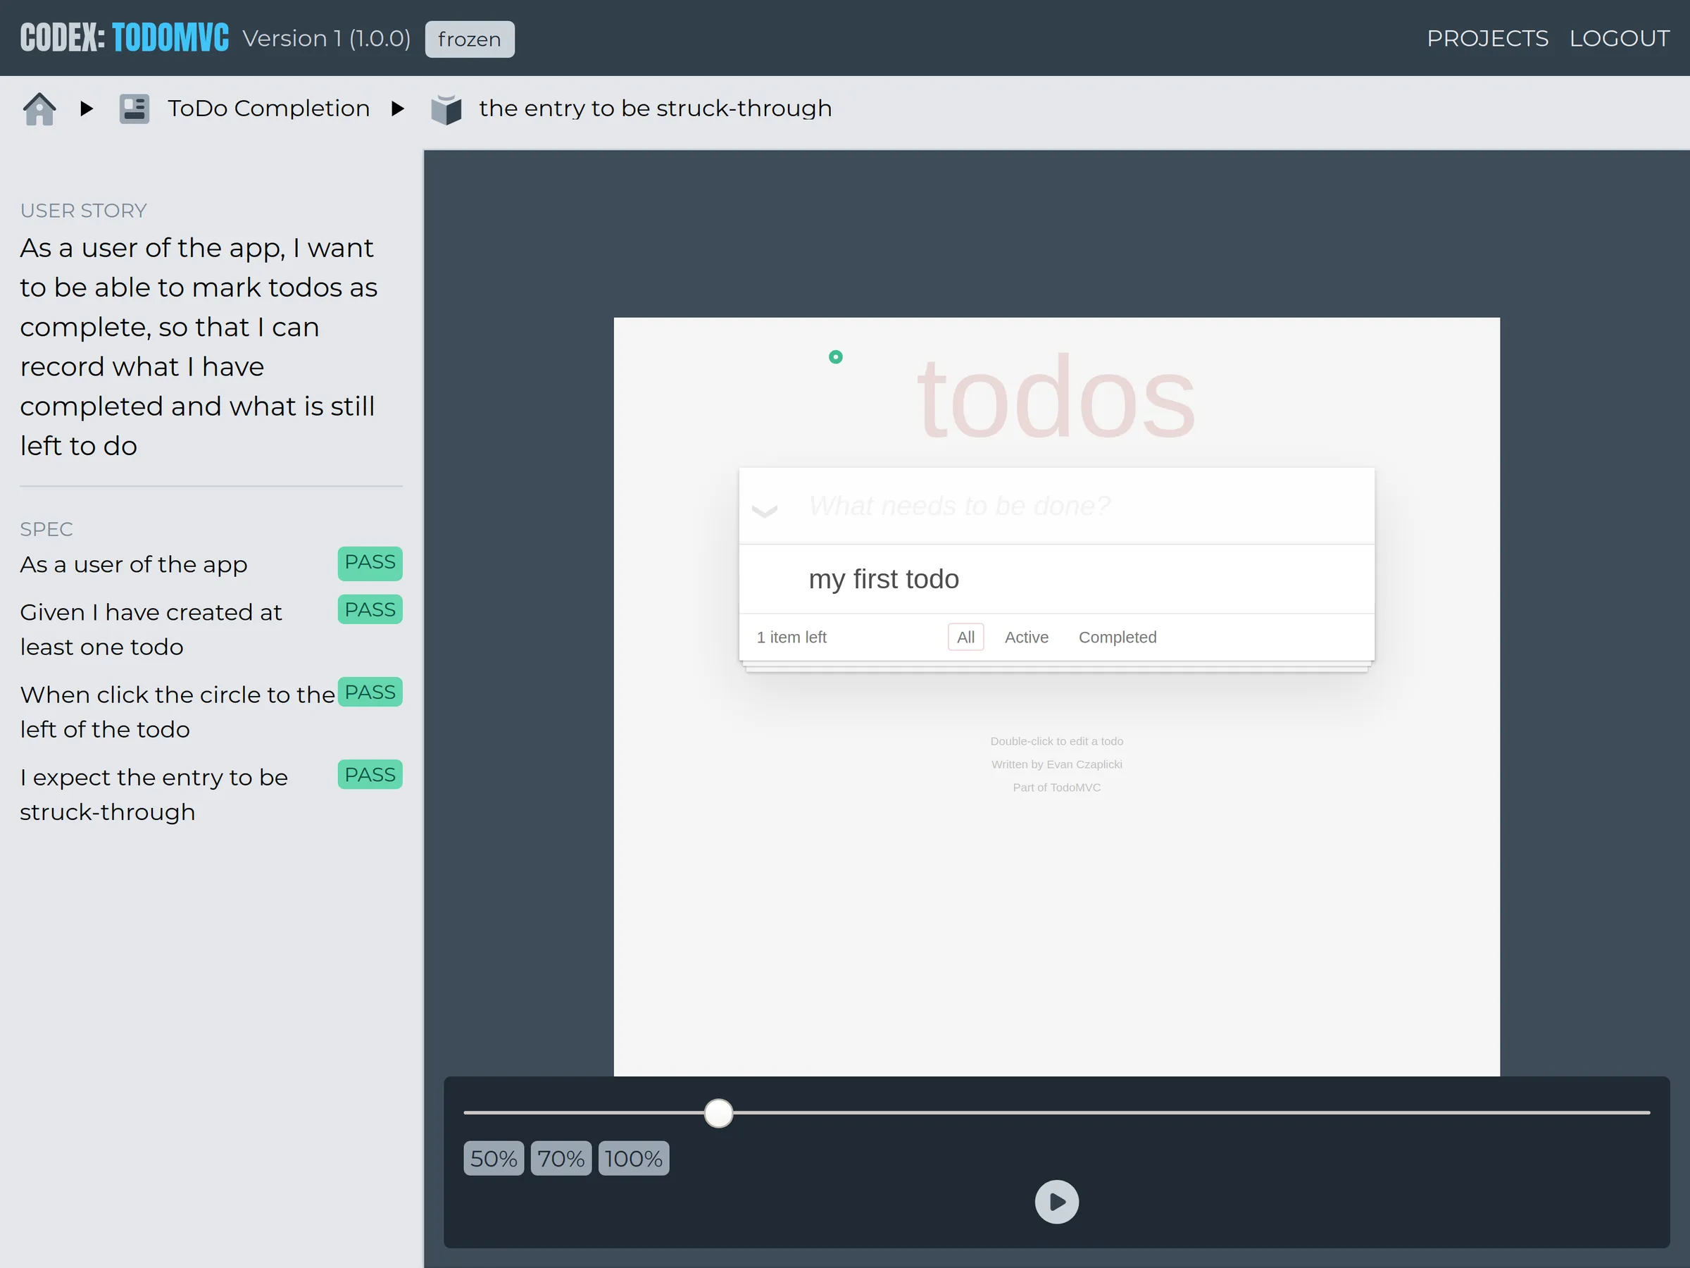
Task: Click the spec card icon beside ToDo Completion
Action: point(134,108)
